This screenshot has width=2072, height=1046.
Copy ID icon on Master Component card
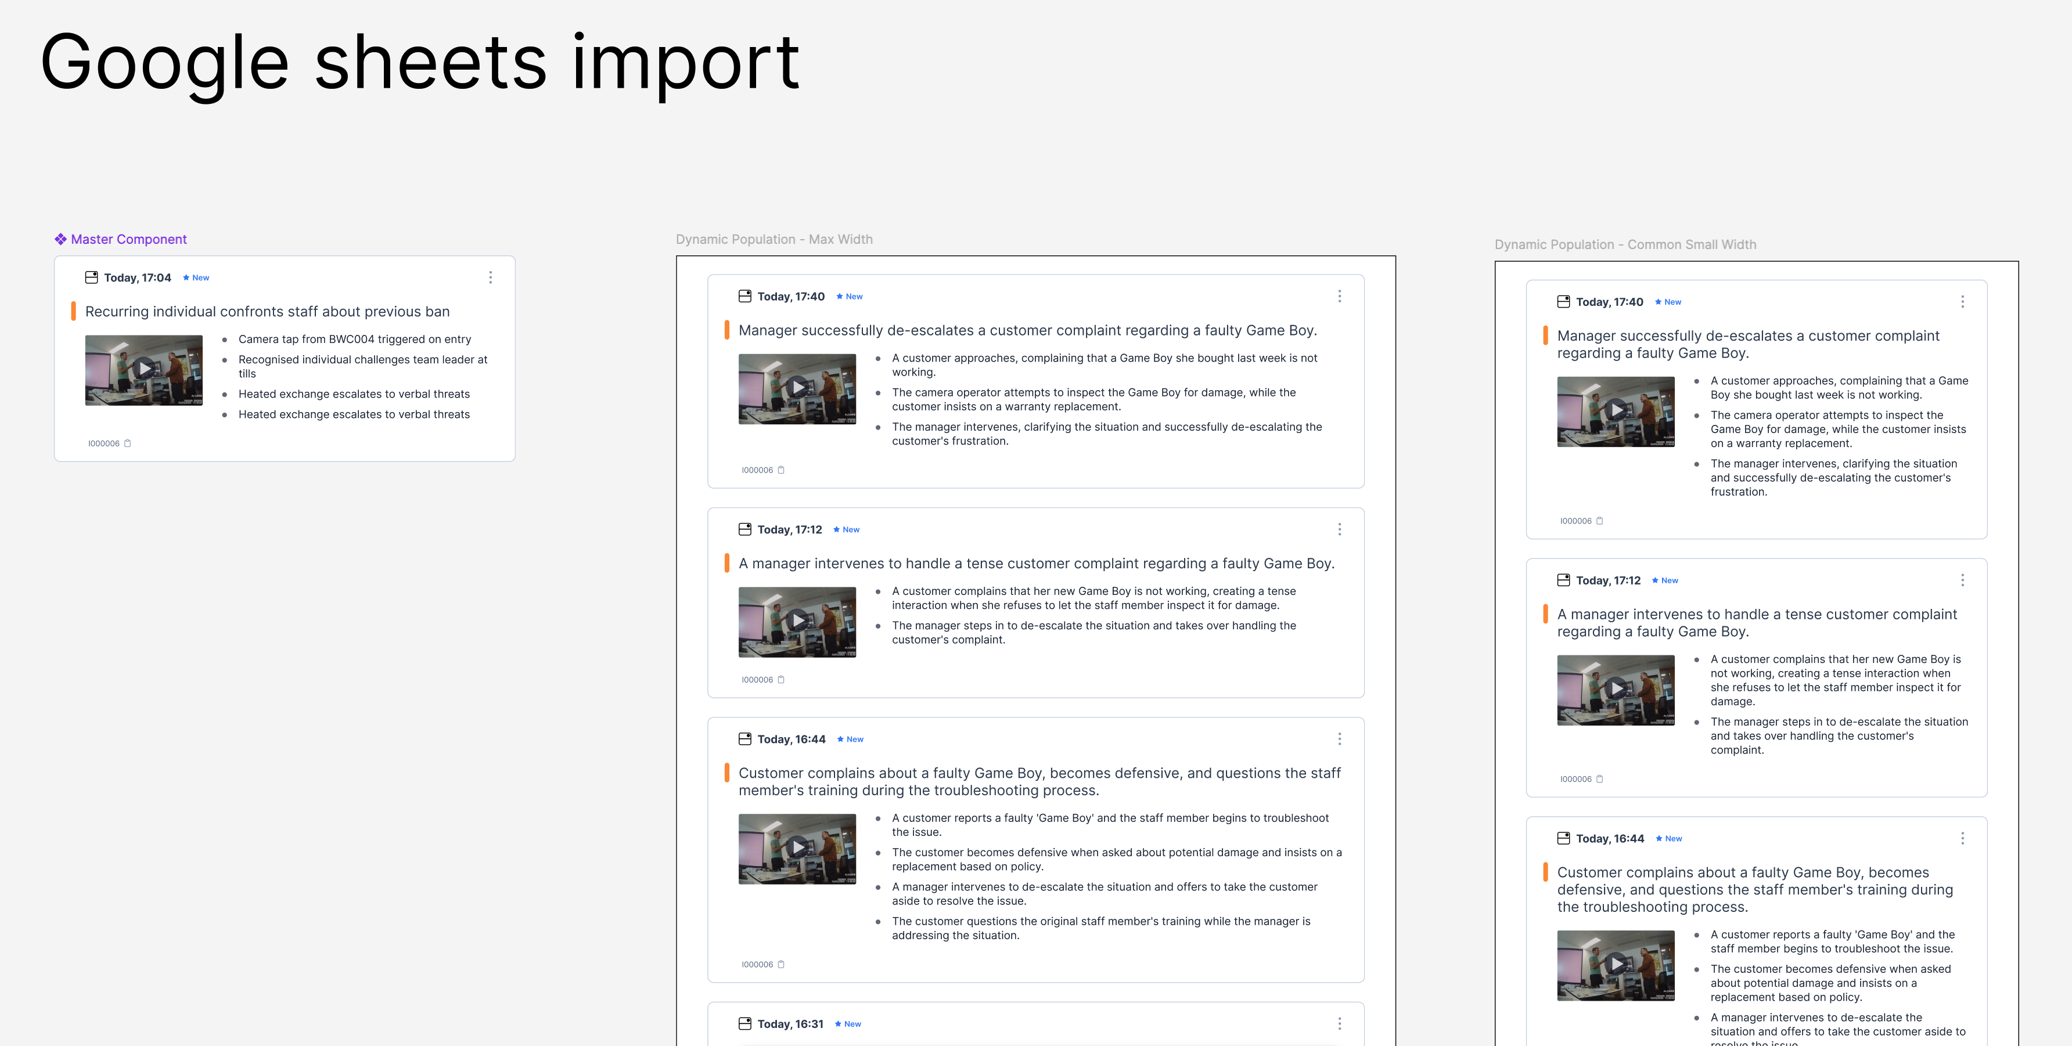pyautogui.click(x=128, y=444)
